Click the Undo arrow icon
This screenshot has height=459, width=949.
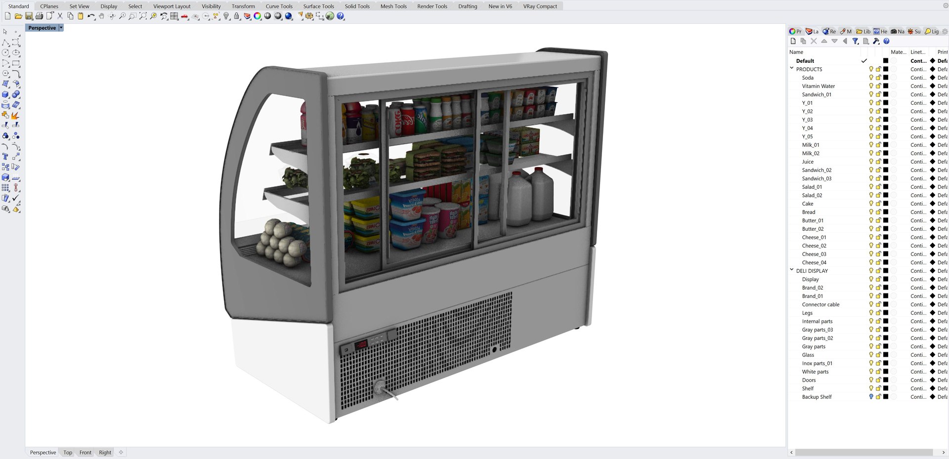click(x=91, y=16)
